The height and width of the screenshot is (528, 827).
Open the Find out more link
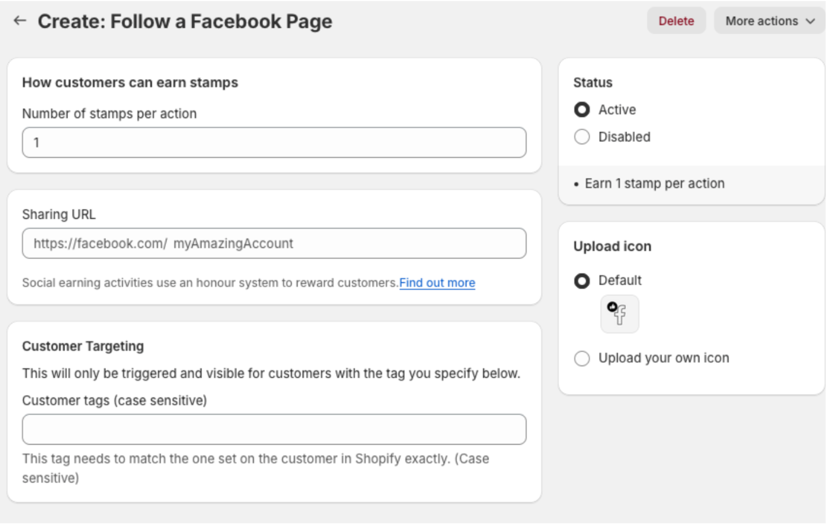pyautogui.click(x=437, y=283)
